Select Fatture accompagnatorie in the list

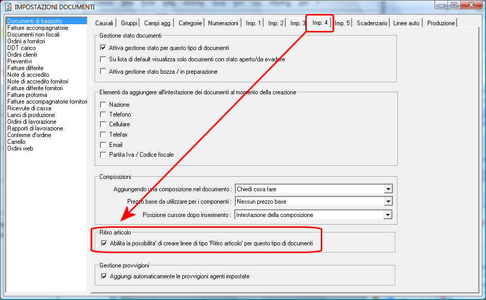click(46, 28)
